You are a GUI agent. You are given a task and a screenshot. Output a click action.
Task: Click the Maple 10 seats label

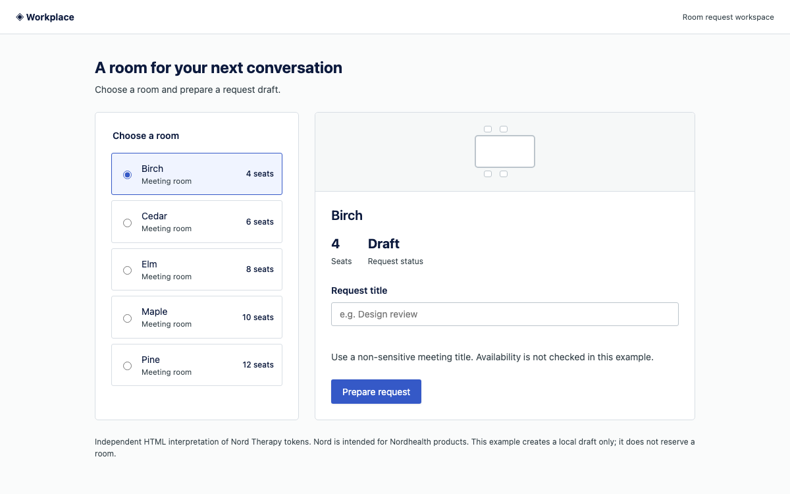(258, 317)
